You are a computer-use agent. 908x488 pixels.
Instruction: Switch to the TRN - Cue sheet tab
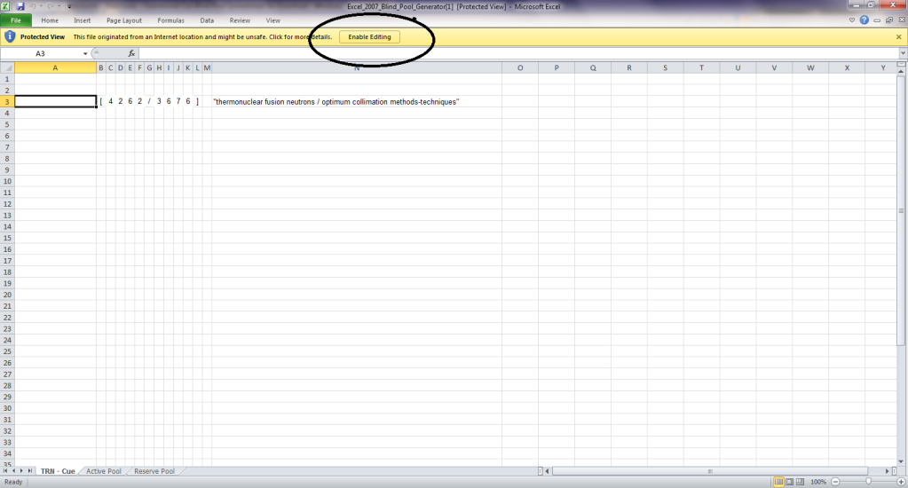click(x=58, y=471)
